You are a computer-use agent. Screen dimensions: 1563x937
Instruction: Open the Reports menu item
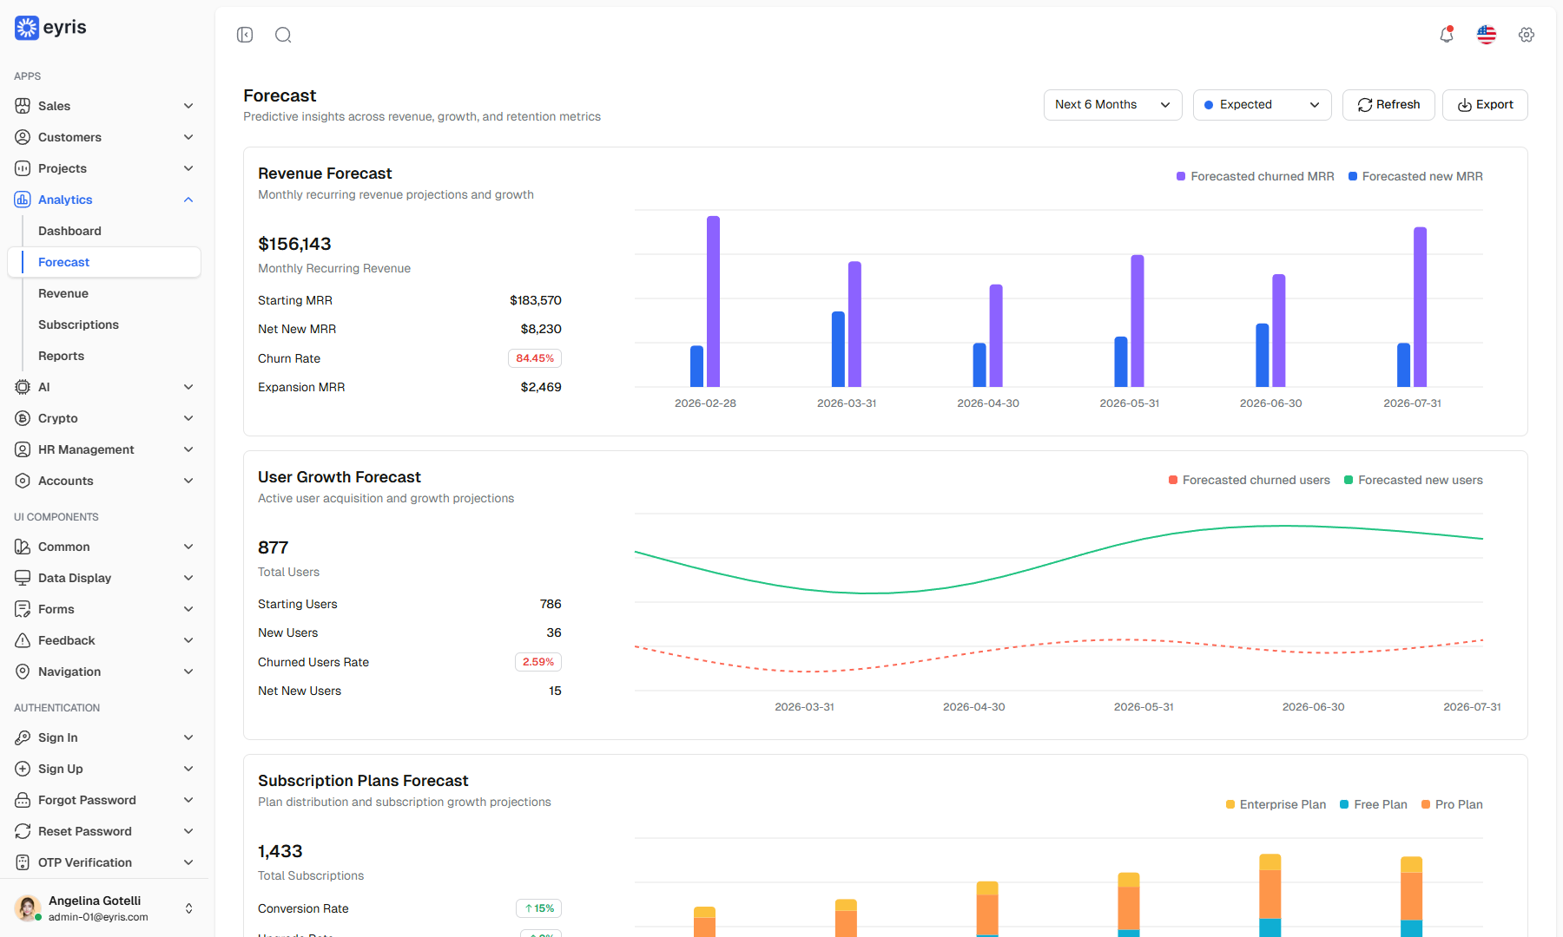click(61, 356)
